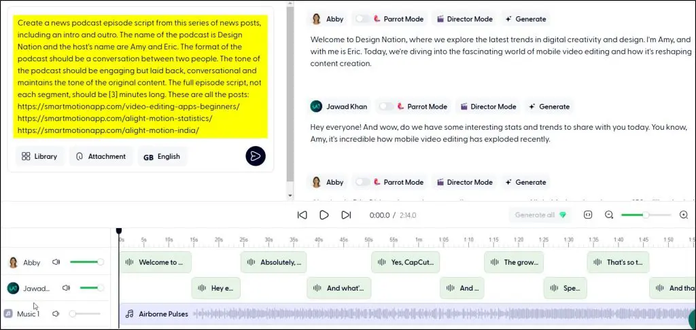The height and width of the screenshot is (330, 696).
Task: Click the Attachment button
Action: 101,156
